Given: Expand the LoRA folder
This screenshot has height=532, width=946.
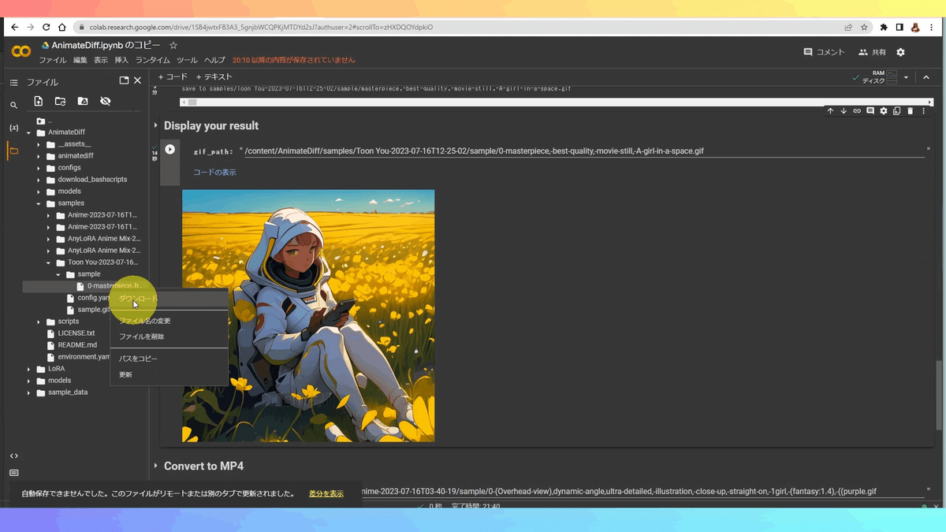Looking at the screenshot, I should [x=29, y=369].
